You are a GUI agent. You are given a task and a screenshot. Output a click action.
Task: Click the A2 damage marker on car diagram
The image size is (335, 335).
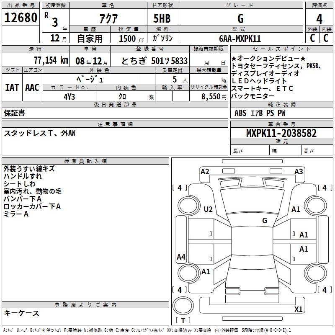point(205,171)
